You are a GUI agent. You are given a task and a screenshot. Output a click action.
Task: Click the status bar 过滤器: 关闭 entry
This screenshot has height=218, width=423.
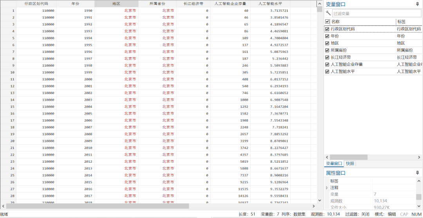tap(357, 214)
